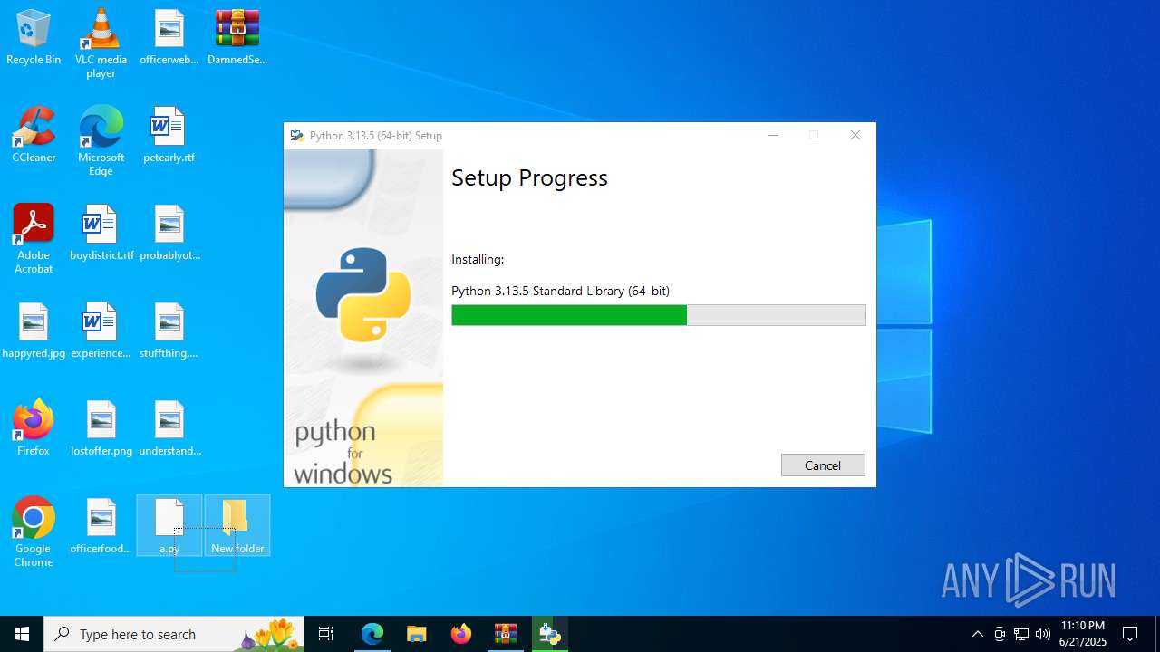
Task: Select the understand image file
Action: (169, 429)
